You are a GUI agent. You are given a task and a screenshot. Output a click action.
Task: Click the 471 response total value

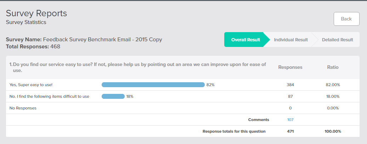point(290,131)
